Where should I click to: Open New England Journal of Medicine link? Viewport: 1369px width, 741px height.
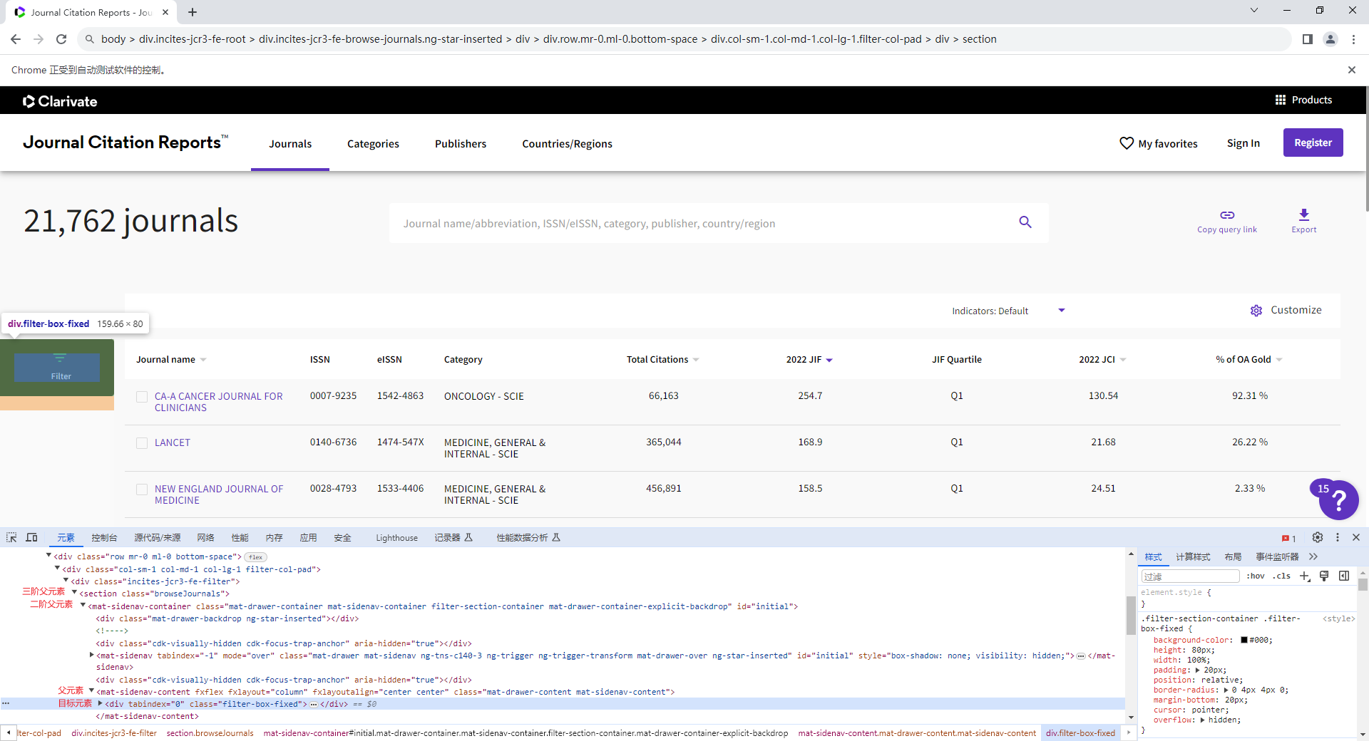(x=218, y=494)
